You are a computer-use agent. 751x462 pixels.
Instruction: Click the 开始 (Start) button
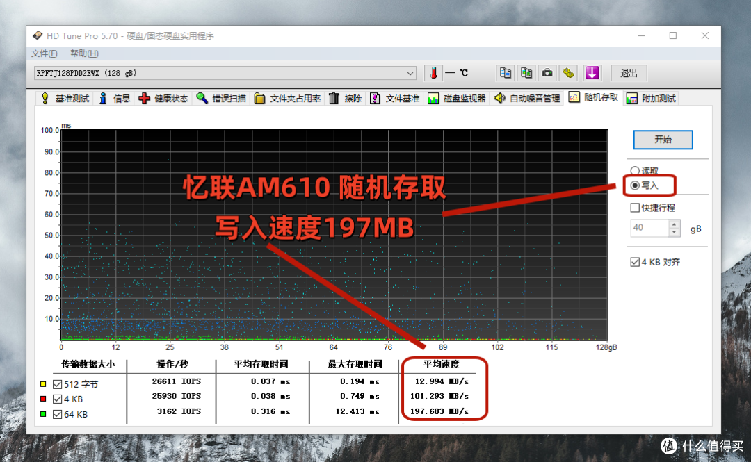pos(663,140)
